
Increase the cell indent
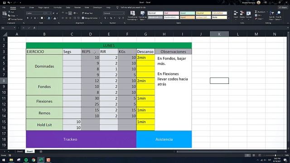[78, 18]
